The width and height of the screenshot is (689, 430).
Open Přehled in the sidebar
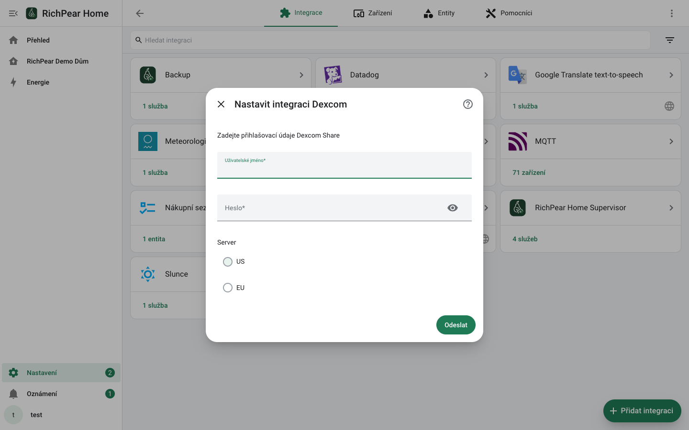tap(61, 40)
